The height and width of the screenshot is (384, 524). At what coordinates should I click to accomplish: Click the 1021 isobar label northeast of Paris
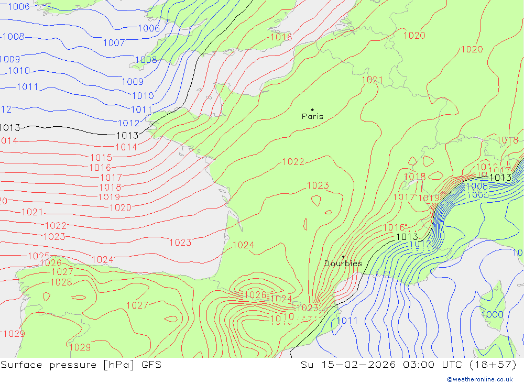[x=372, y=80]
